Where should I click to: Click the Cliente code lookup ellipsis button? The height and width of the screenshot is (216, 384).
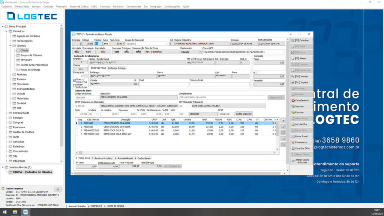coord(85,69)
